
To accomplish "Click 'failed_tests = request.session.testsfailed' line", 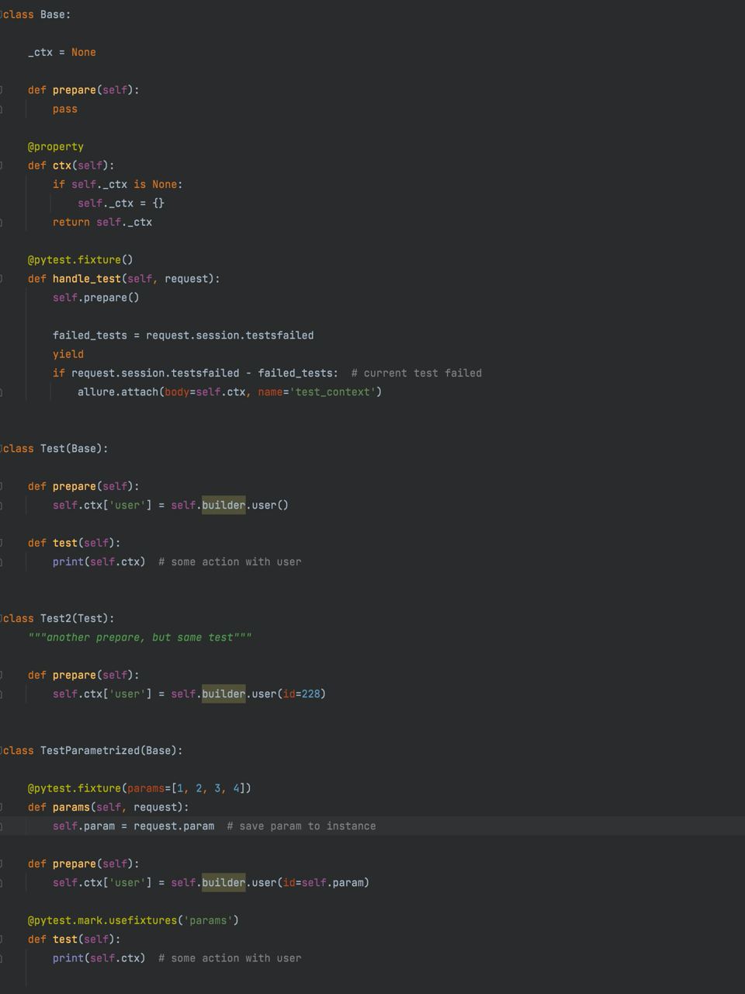I will tap(183, 335).
